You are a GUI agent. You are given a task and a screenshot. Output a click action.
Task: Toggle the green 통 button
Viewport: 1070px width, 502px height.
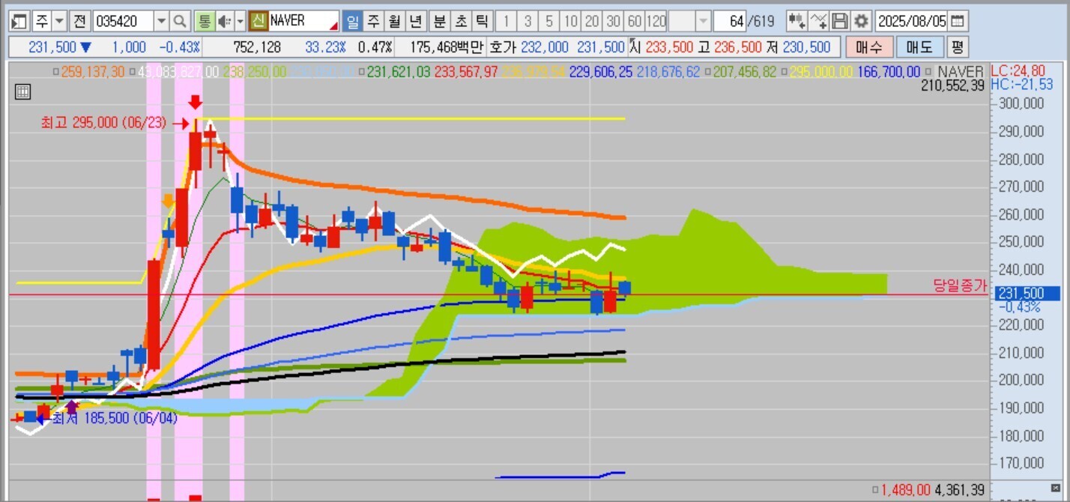[x=204, y=21]
